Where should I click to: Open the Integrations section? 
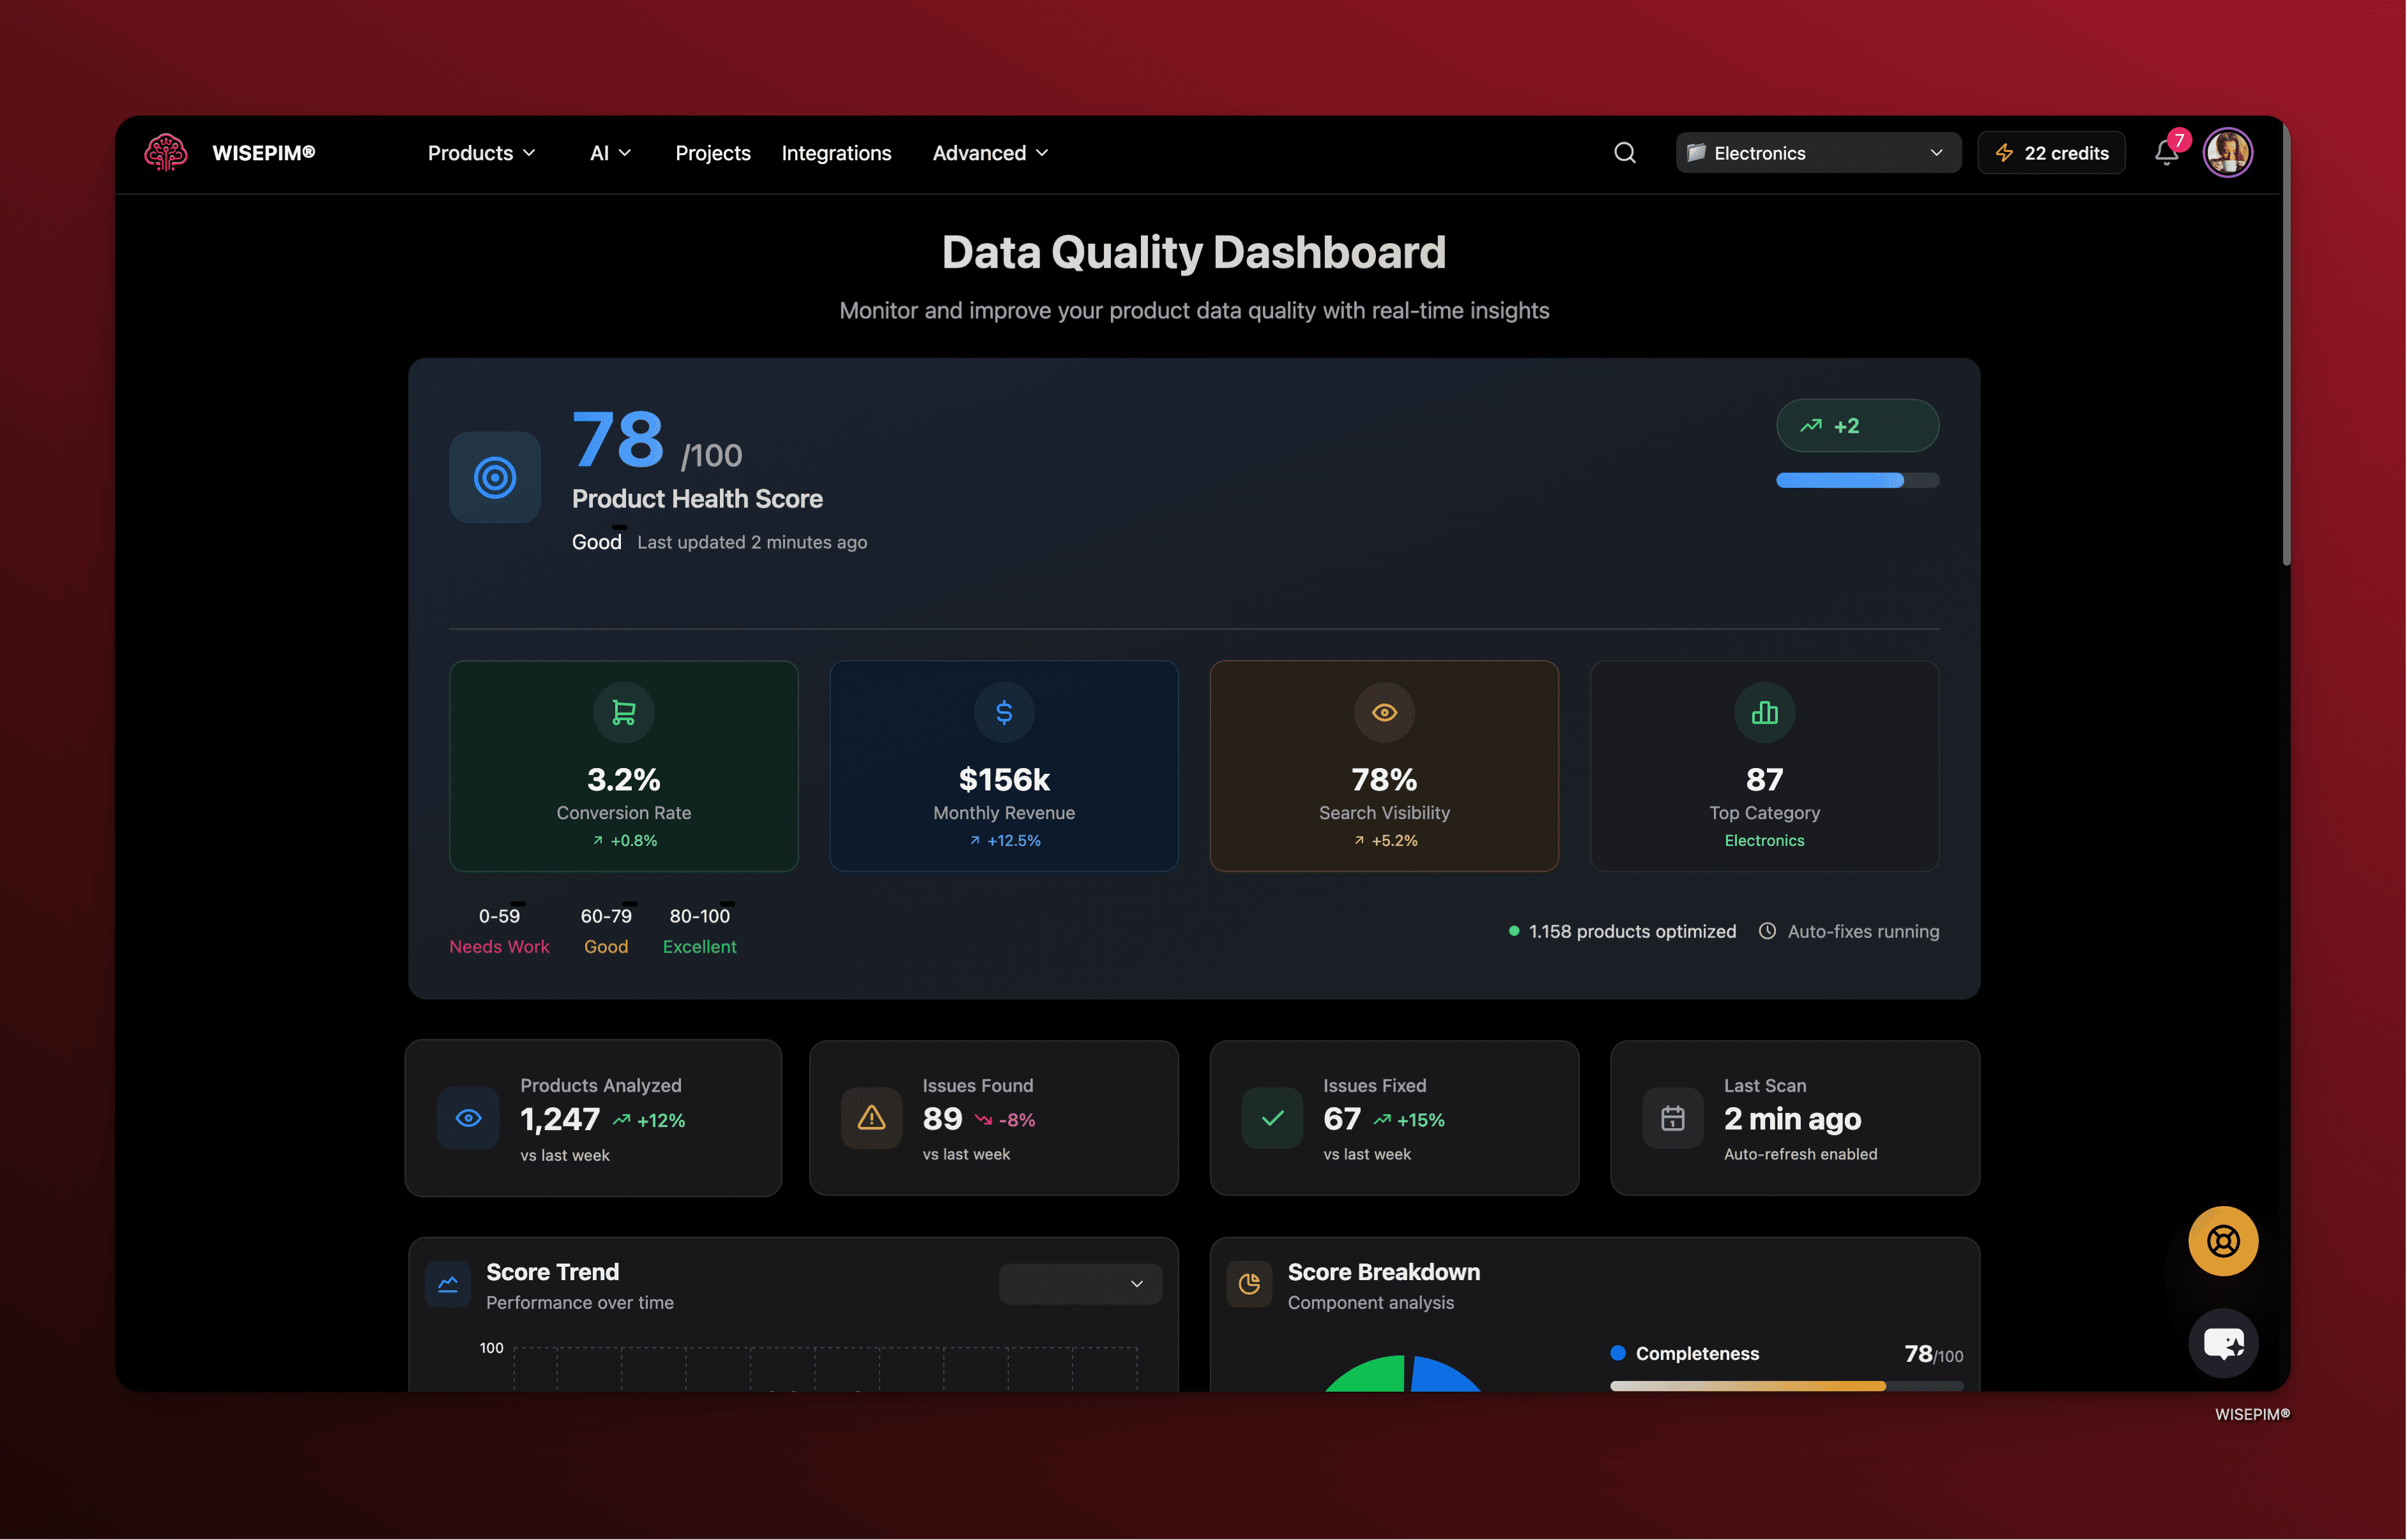point(836,152)
